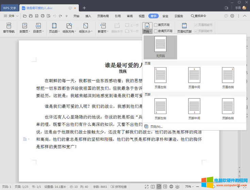Click the zoom out minus button
Viewport: 250px width, 190px height.
198,187
